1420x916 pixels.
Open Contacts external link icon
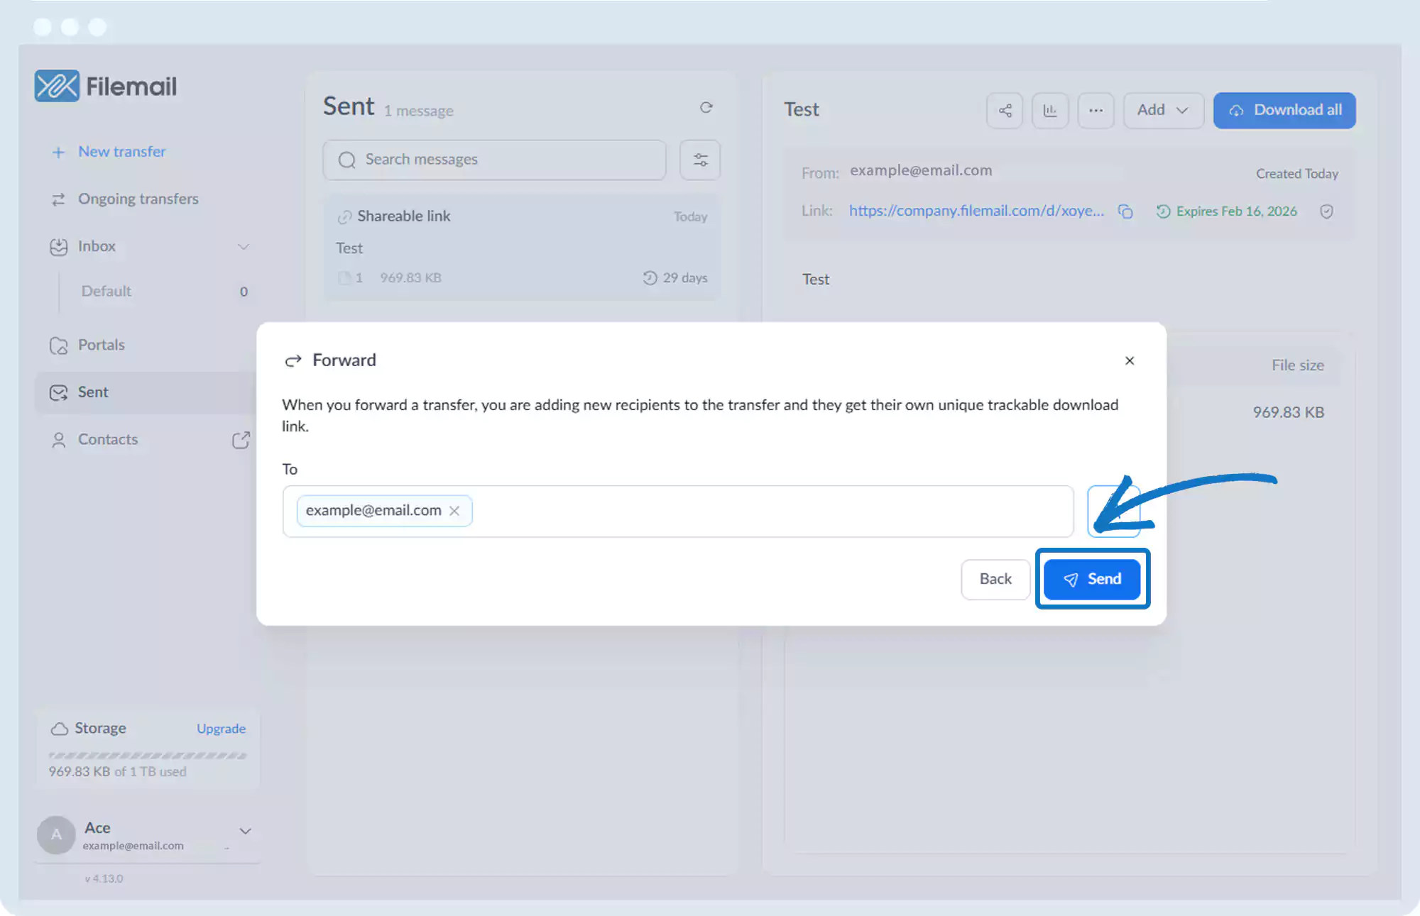(241, 440)
